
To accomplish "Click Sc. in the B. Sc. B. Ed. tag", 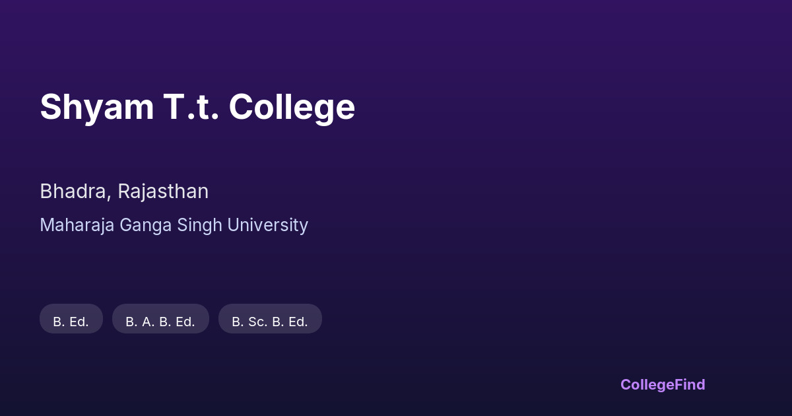I will (x=257, y=322).
